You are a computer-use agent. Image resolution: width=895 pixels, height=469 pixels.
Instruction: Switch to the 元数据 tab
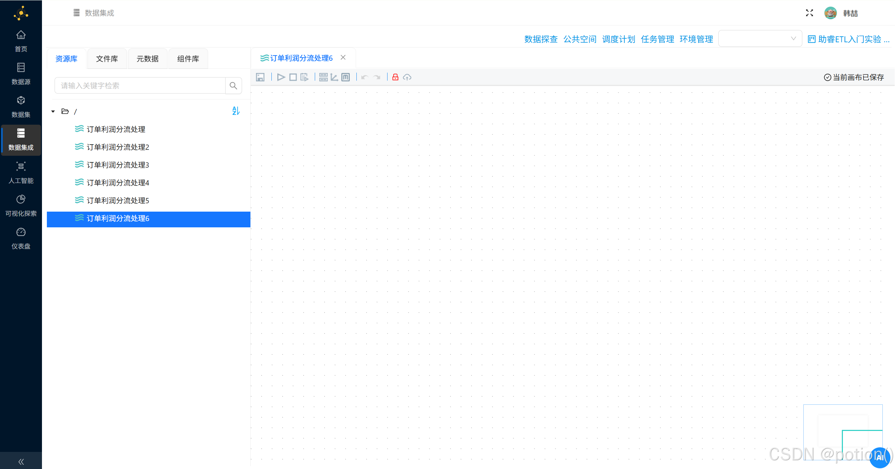tap(147, 58)
